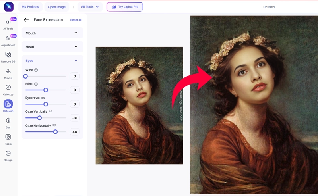The width and height of the screenshot is (318, 196).
Task: Click the Open Image button
Action: pos(57,7)
